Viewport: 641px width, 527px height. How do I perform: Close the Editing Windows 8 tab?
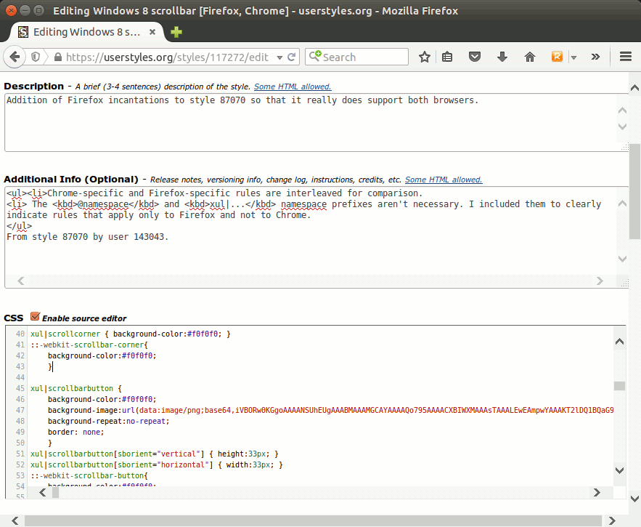[152, 31]
